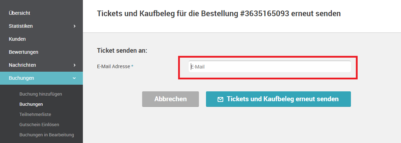Select the Buchungen submenu entry

pos(31,104)
